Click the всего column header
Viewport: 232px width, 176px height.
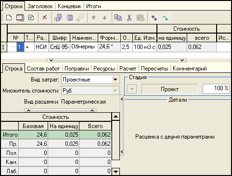[202, 38]
